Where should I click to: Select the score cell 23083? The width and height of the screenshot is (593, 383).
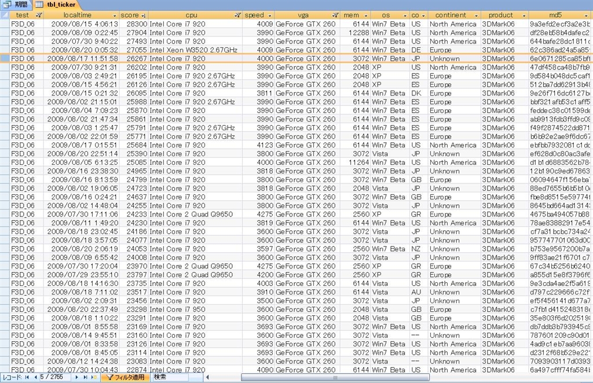pyautogui.click(x=134, y=361)
